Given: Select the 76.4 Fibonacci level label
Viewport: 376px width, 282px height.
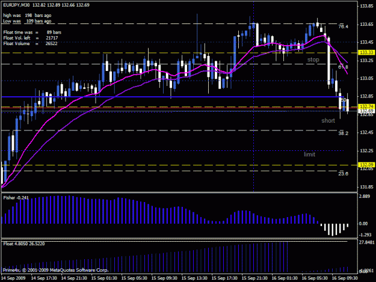Looking at the screenshot, I should (x=343, y=26).
